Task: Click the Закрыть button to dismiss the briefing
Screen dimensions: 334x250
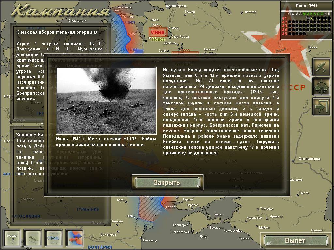Action: tap(167, 183)
